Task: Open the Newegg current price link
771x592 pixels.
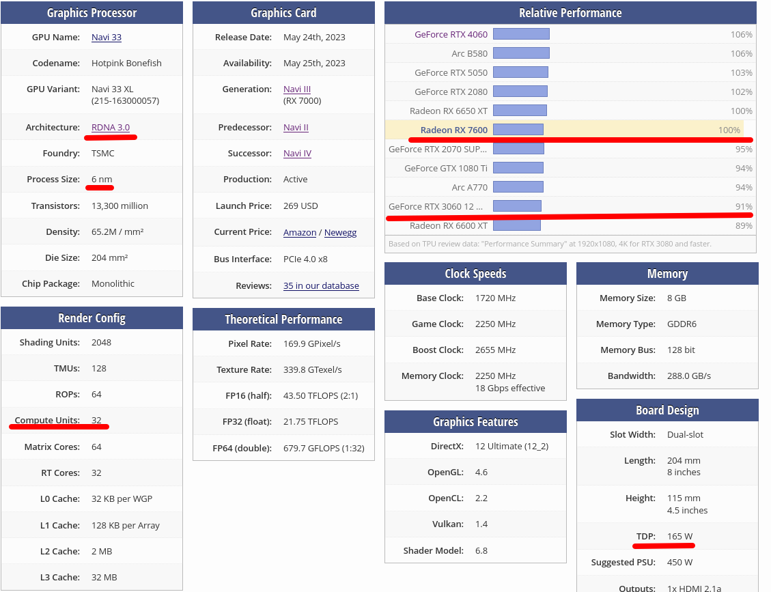Action: (340, 233)
